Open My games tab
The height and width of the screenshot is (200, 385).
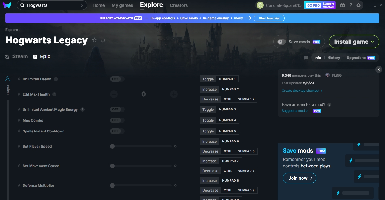point(122,5)
